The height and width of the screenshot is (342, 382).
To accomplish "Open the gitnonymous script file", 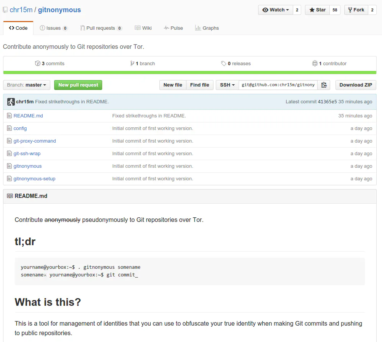I will pos(27,166).
